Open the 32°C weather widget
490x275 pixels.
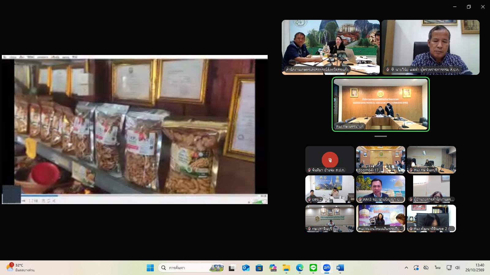tap(21, 268)
